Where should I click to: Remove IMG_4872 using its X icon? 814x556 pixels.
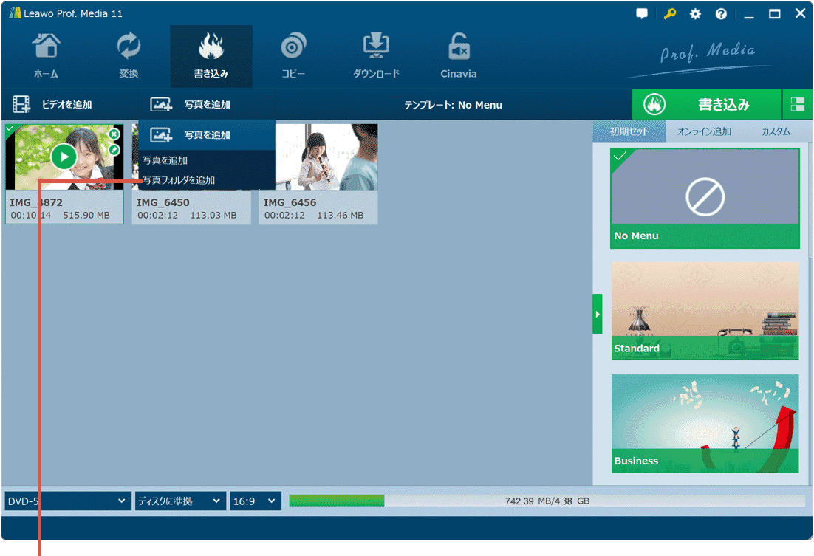click(114, 134)
